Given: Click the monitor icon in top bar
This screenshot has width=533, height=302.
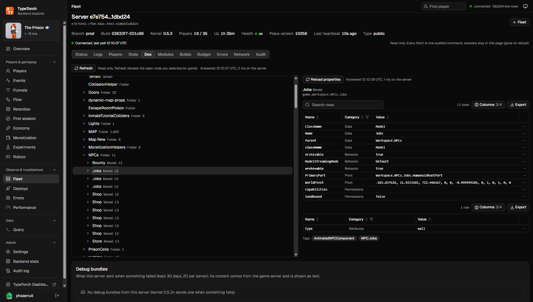Looking at the screenshot, I should click(x=525, y=6).
